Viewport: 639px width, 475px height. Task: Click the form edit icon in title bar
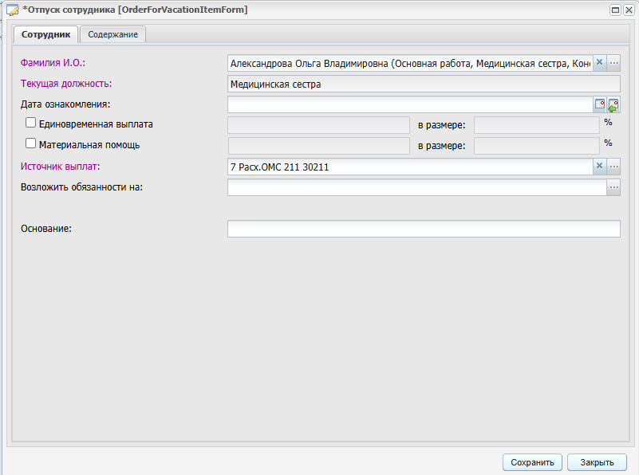pos(13,10)
